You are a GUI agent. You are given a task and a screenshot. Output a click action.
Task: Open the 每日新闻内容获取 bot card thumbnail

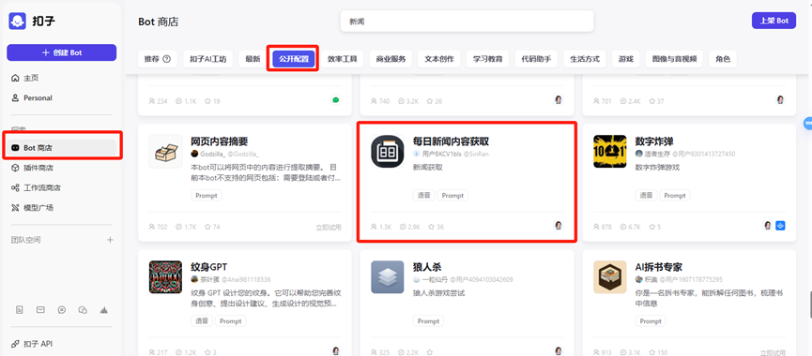[x=388, y=152]
